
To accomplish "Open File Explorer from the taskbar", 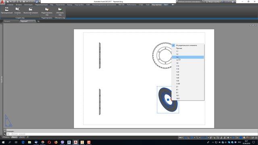I will [29, 142].
